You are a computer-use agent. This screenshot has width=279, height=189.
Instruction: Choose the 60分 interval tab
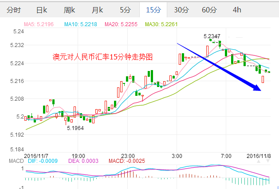[209, 9]
